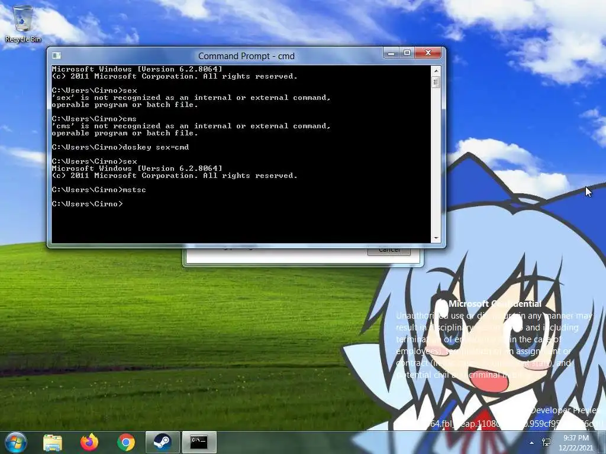The width and height of the screenshot is (606, 454).
Task: Click the console scrollbar up arrow
Action: [x=436, y=71]
